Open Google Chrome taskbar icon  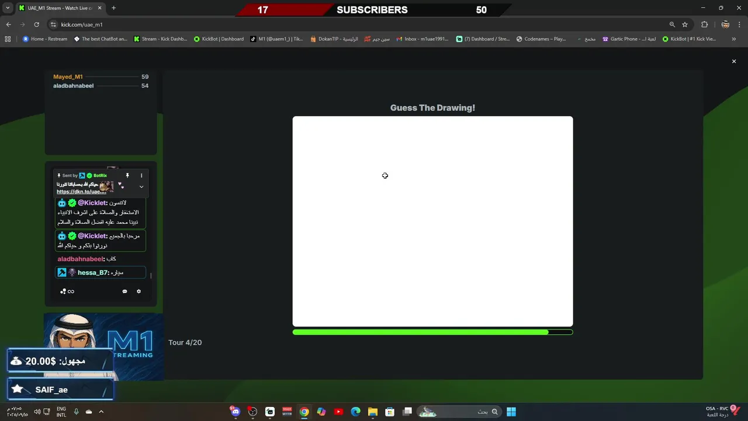(304, 412)
